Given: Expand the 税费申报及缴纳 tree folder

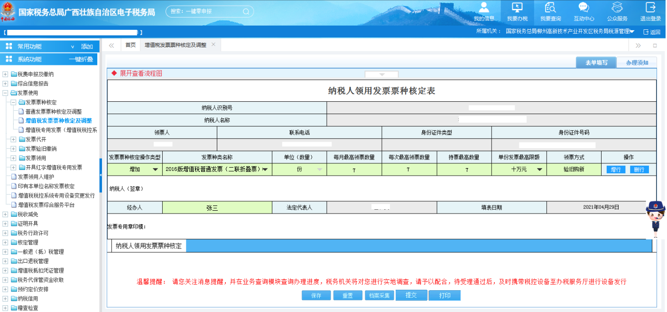Looking at the screenshot, I should coord(5,74).
